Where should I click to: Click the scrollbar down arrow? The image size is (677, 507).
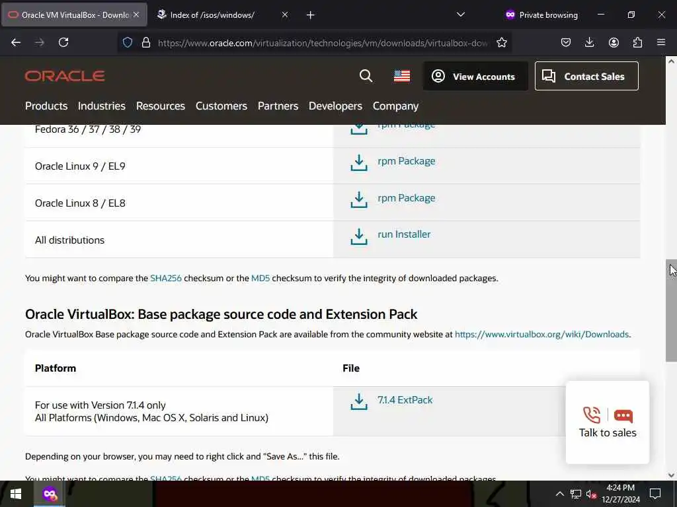(671, 475)
